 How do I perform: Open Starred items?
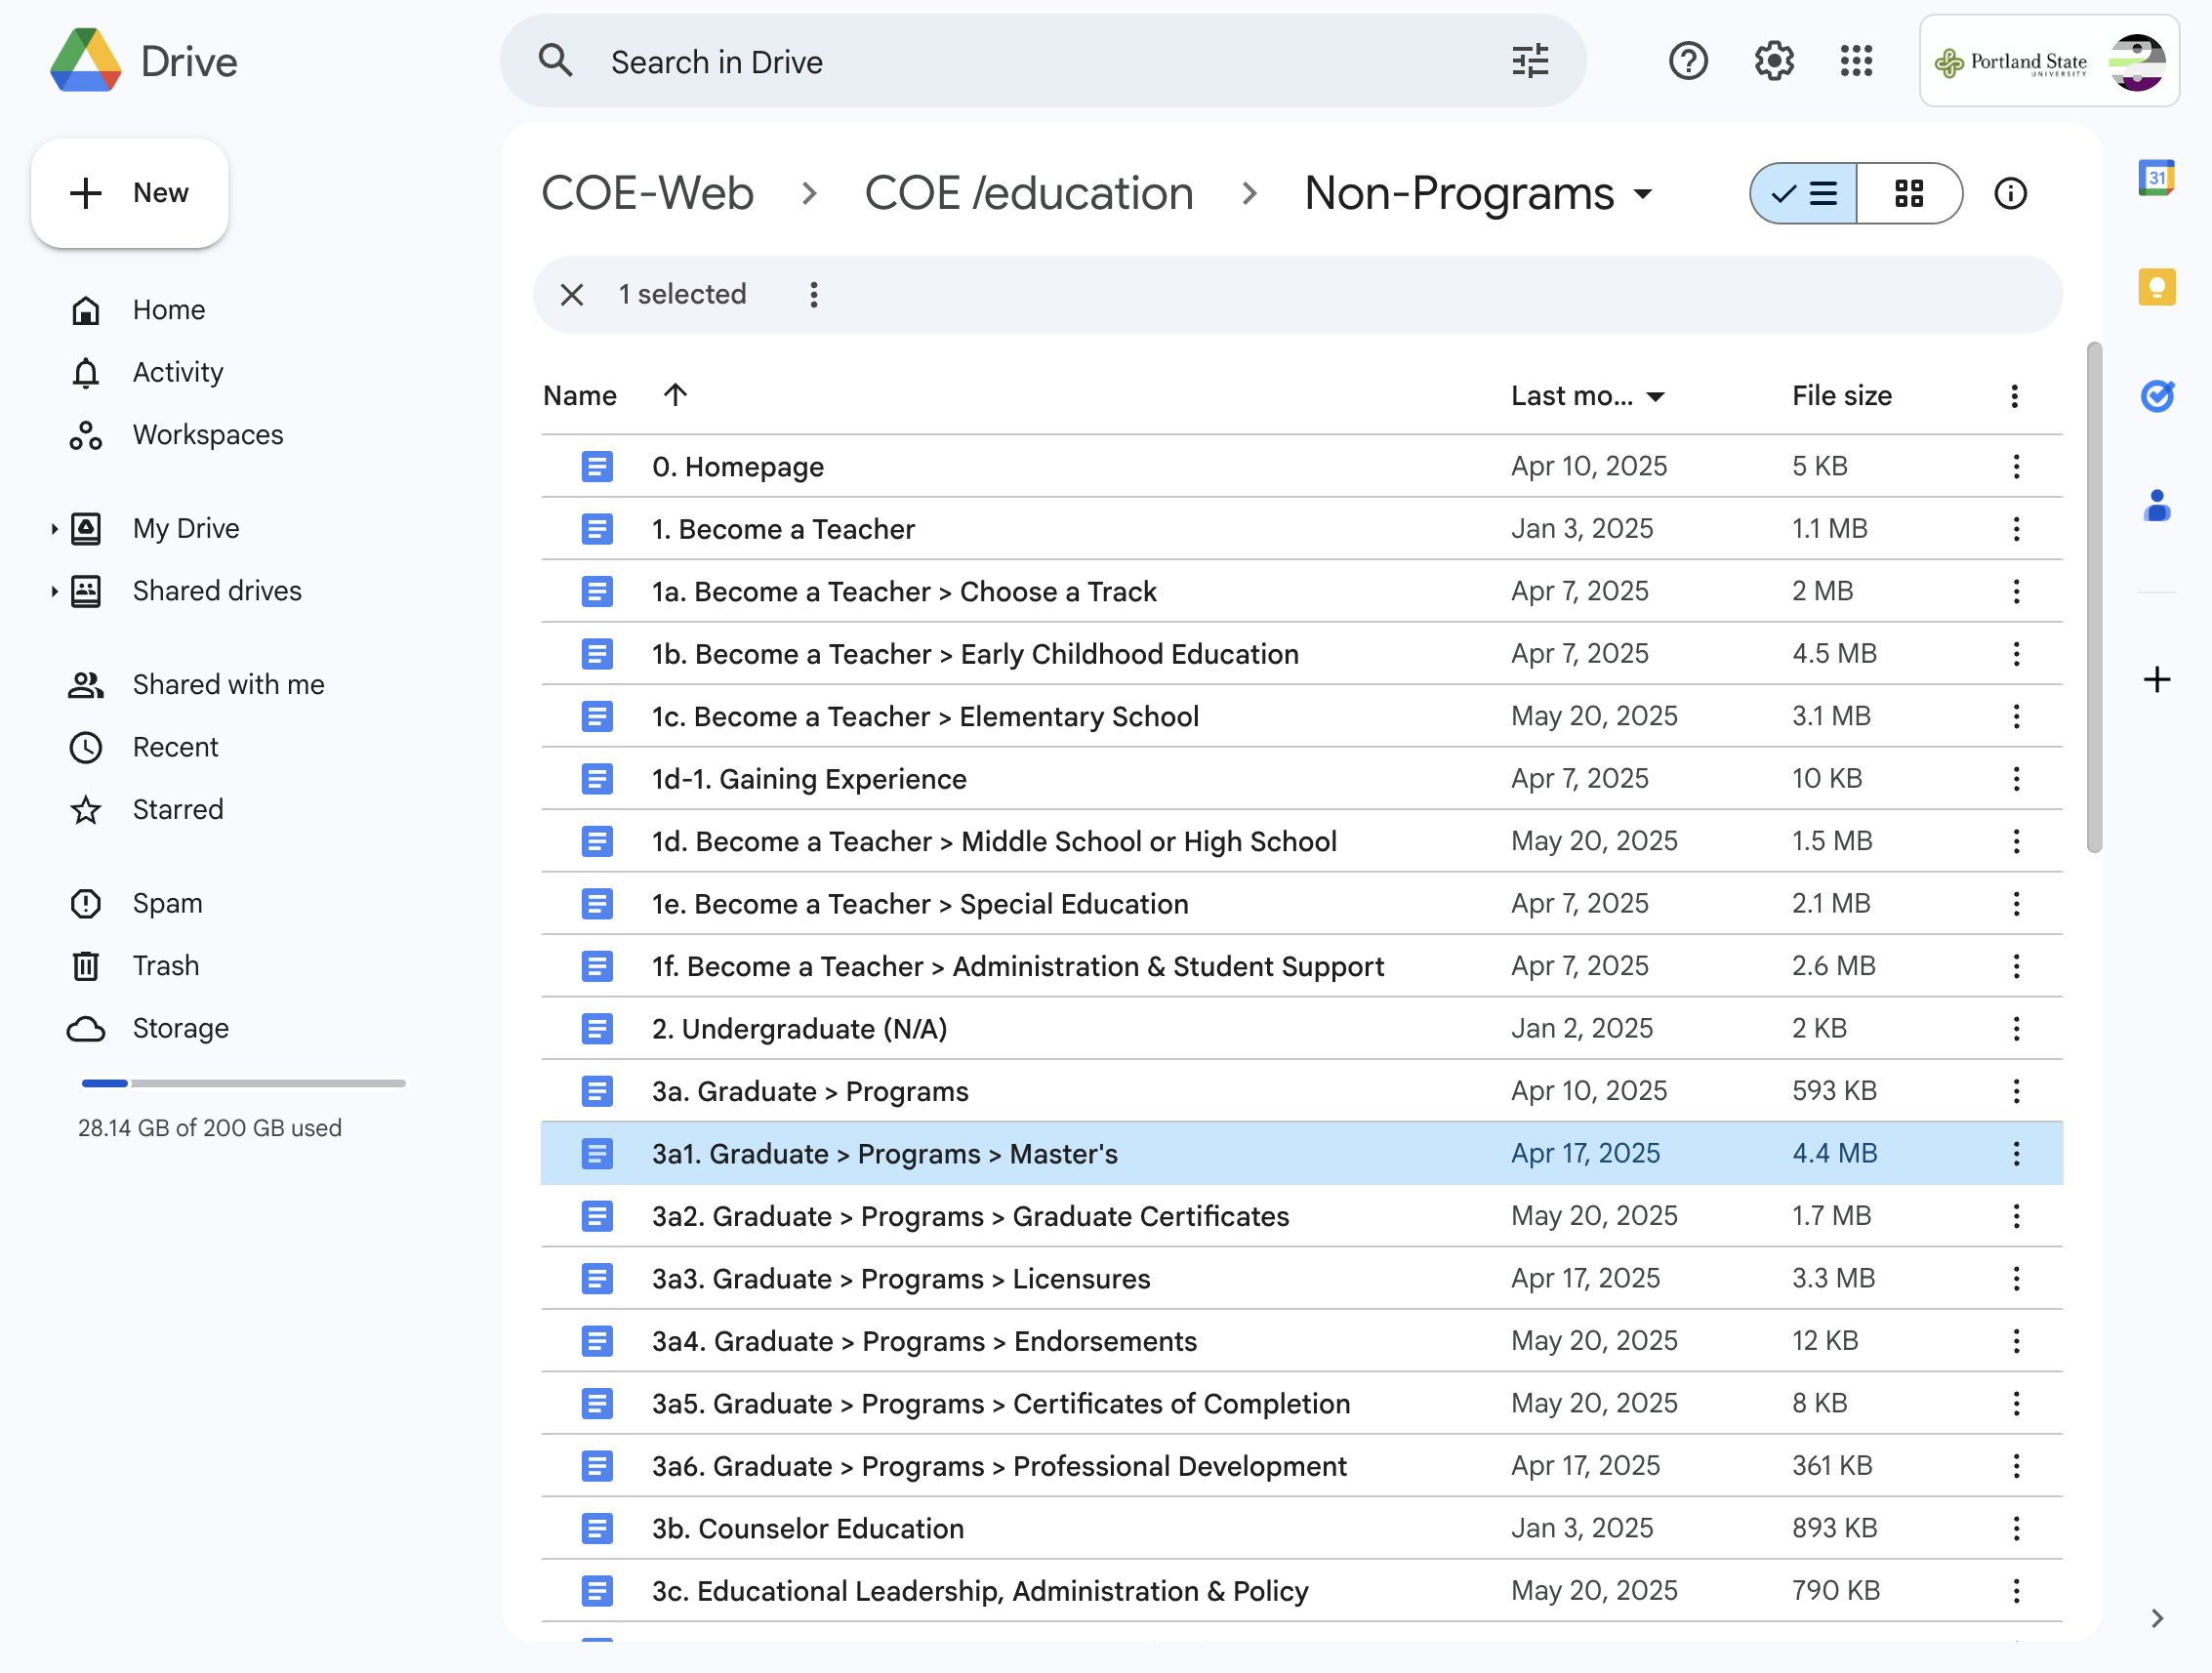click(178, 809)
